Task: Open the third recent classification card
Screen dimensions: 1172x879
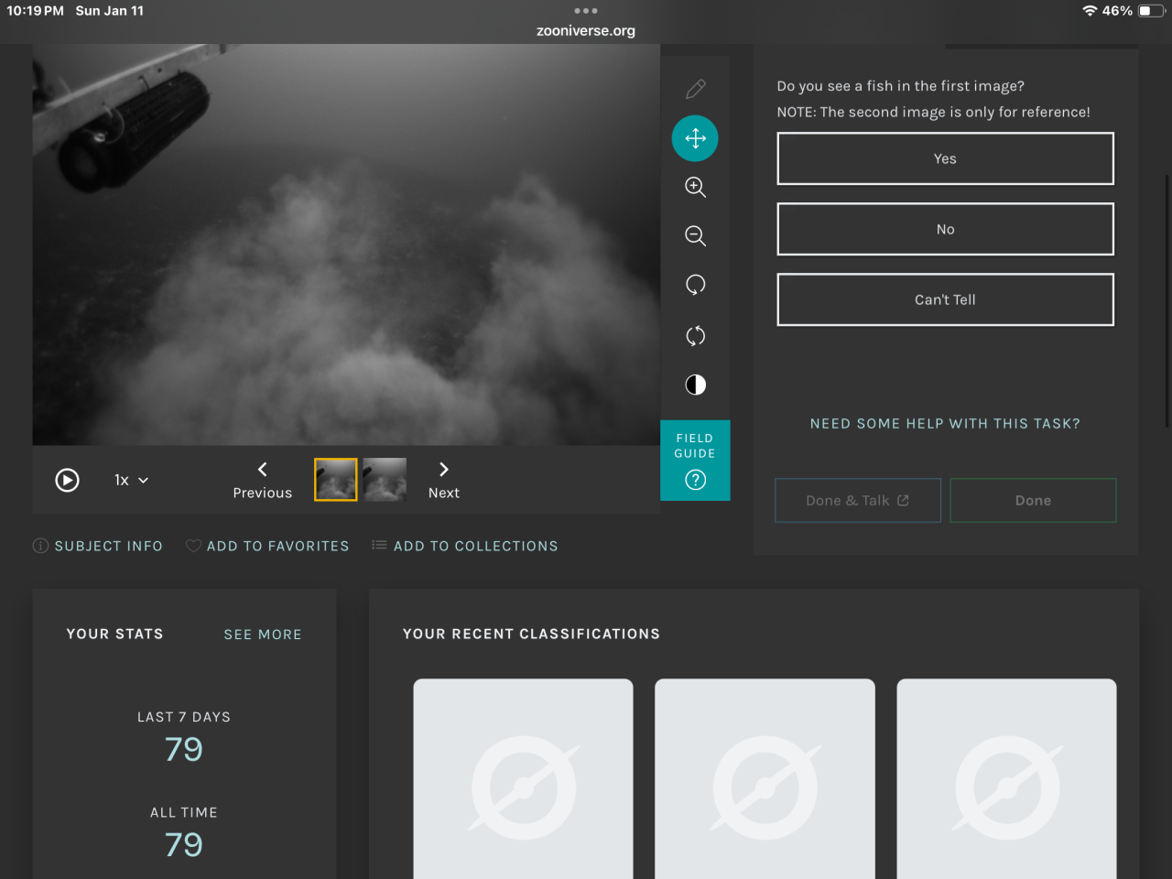Action: click(1006, 778)
